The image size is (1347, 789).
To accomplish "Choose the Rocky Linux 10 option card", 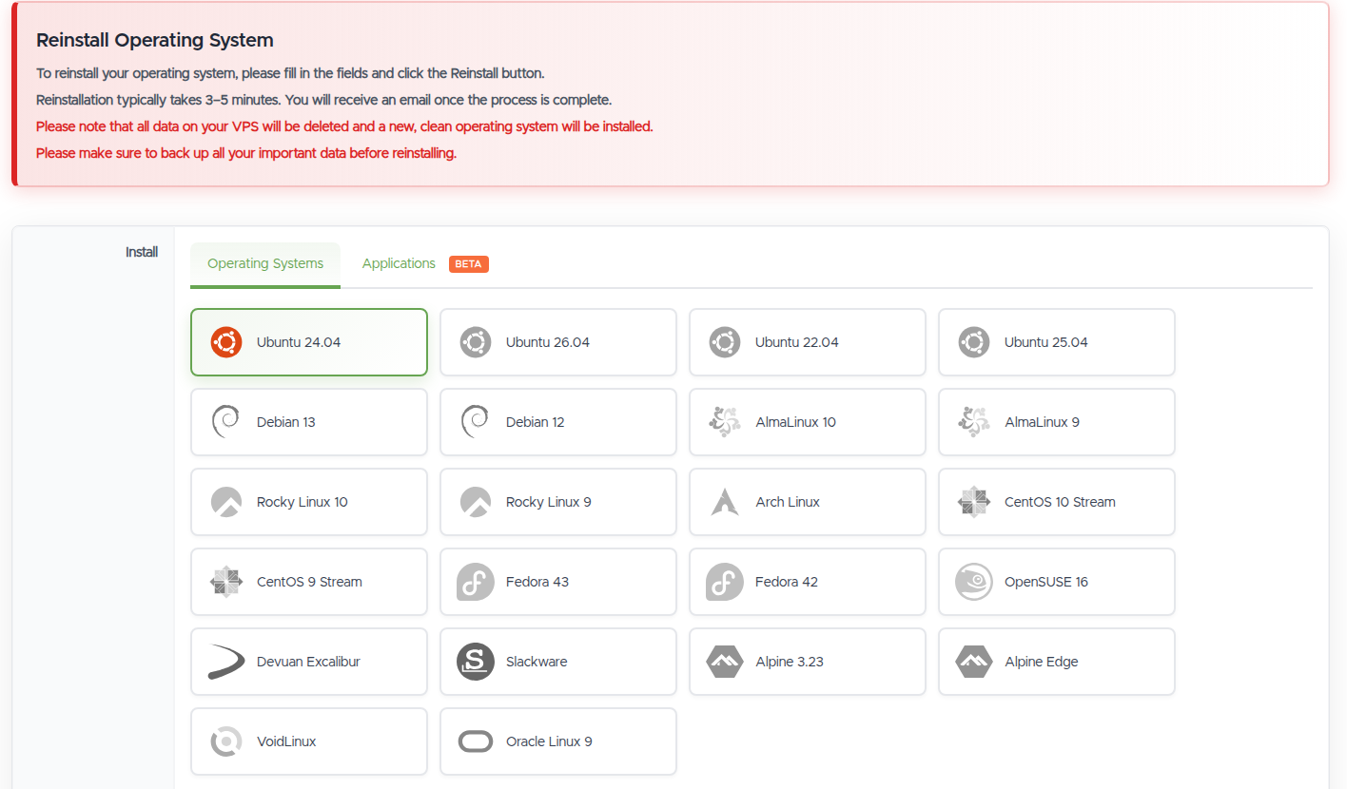I will (309, 502).
